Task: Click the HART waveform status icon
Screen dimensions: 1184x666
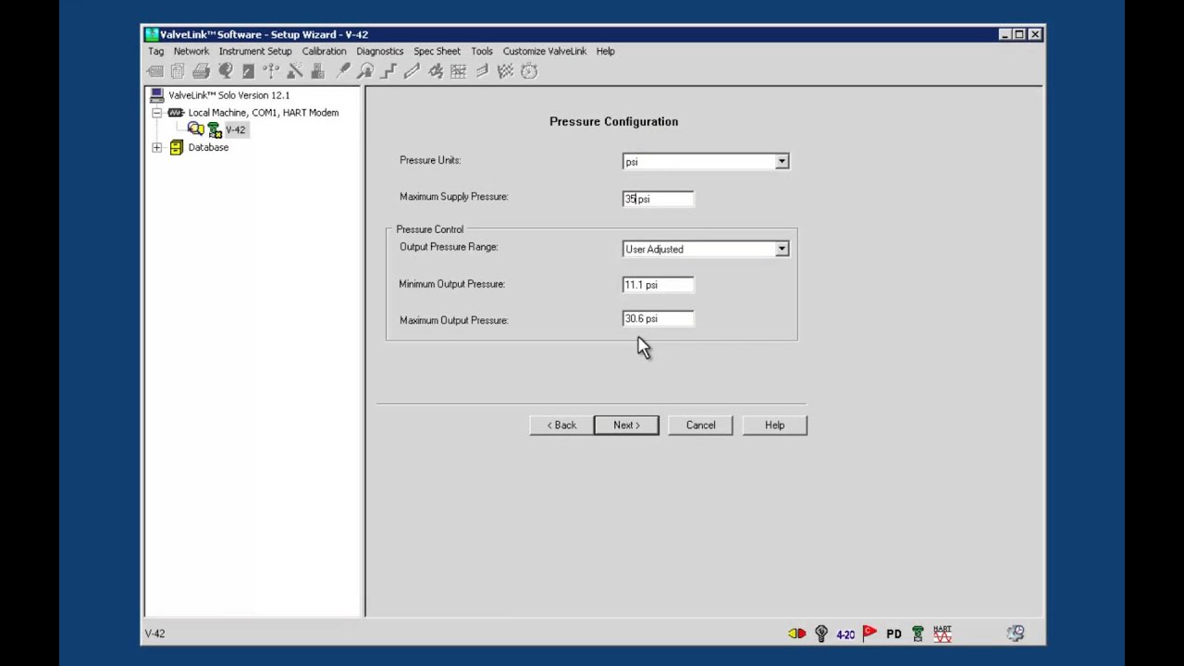Action: click(942, 634)
